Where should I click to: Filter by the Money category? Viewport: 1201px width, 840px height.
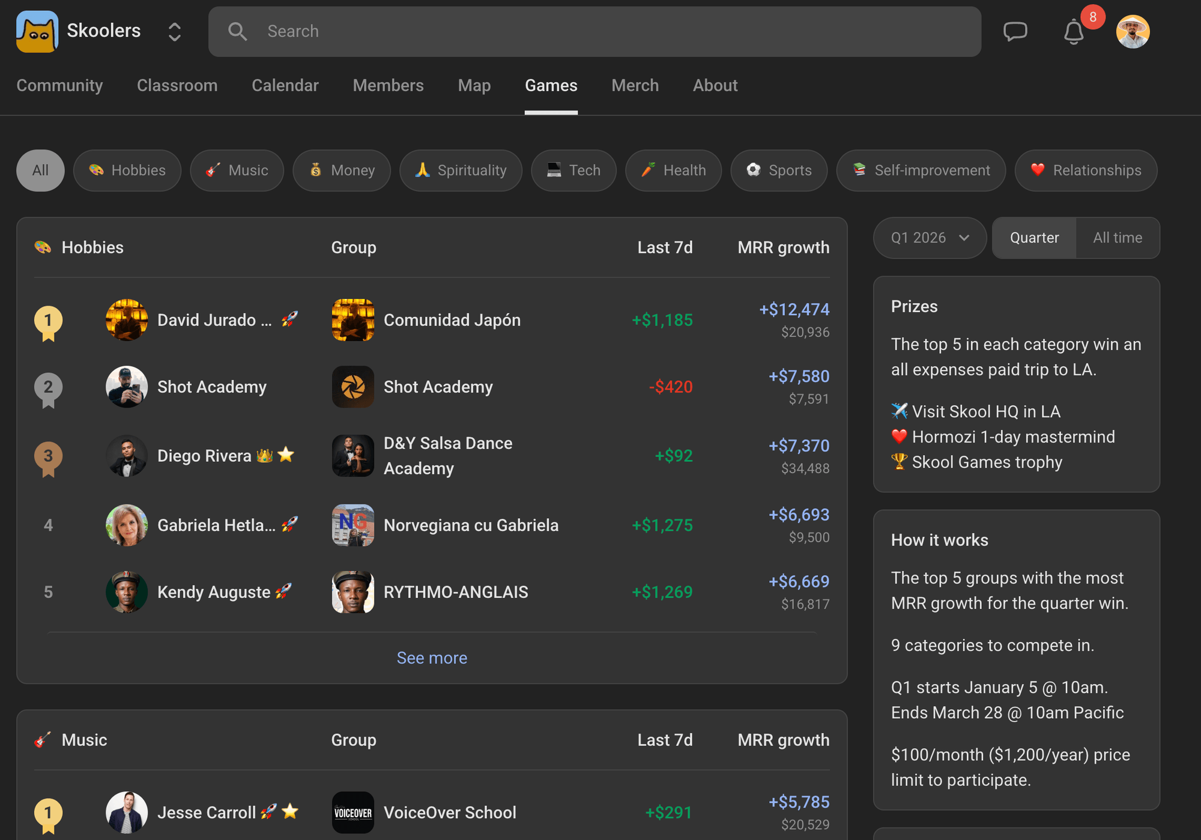click(342, 171)
